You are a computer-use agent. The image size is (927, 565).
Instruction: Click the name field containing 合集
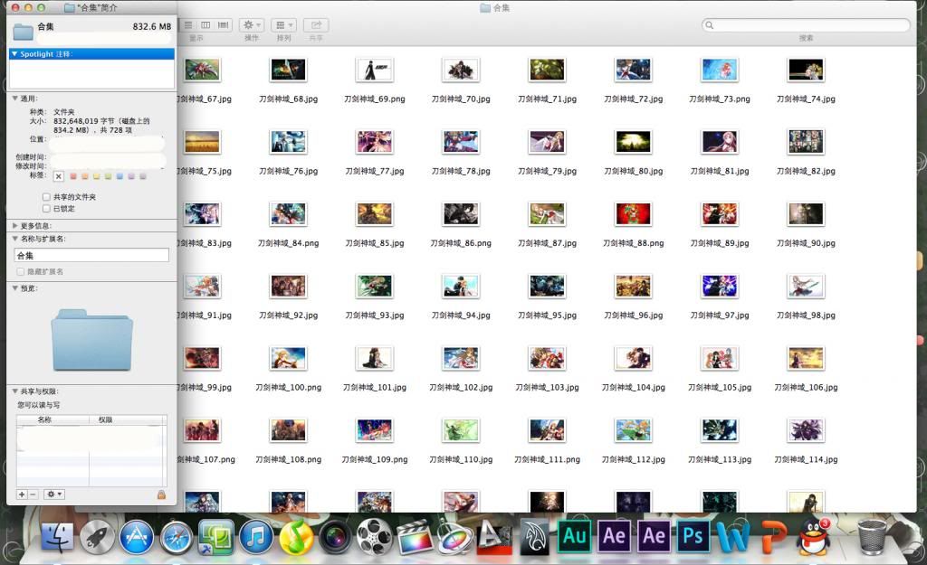[91, 256]
